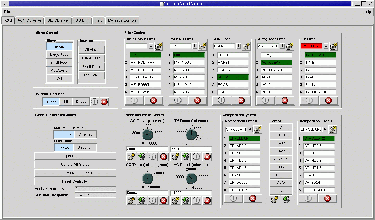
Task: Click the AG Focus value input field
Action: [x=147, y=149]
